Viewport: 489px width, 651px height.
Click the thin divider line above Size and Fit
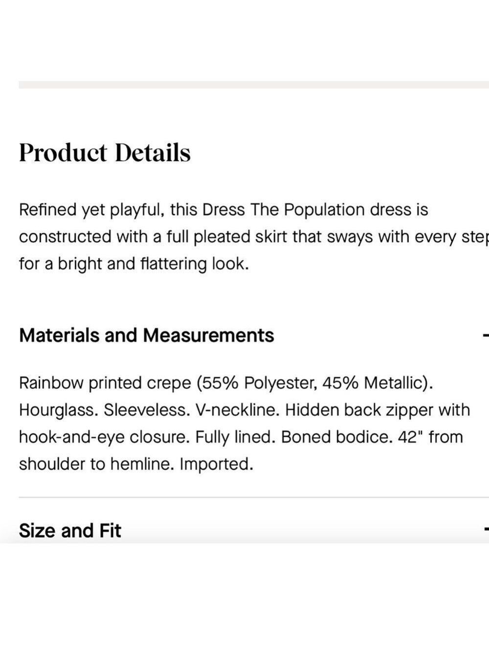(x=254, y=497)
